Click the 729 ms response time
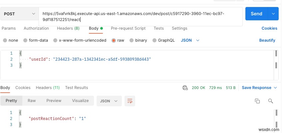 [215, 88]
